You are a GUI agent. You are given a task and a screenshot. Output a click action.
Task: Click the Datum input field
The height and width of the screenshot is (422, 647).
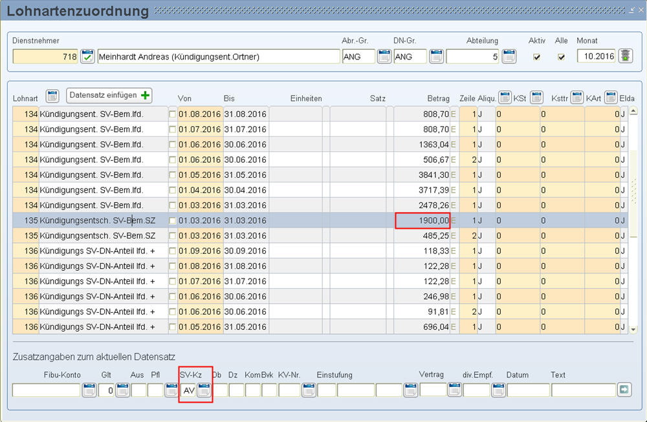tap(528, 390)
